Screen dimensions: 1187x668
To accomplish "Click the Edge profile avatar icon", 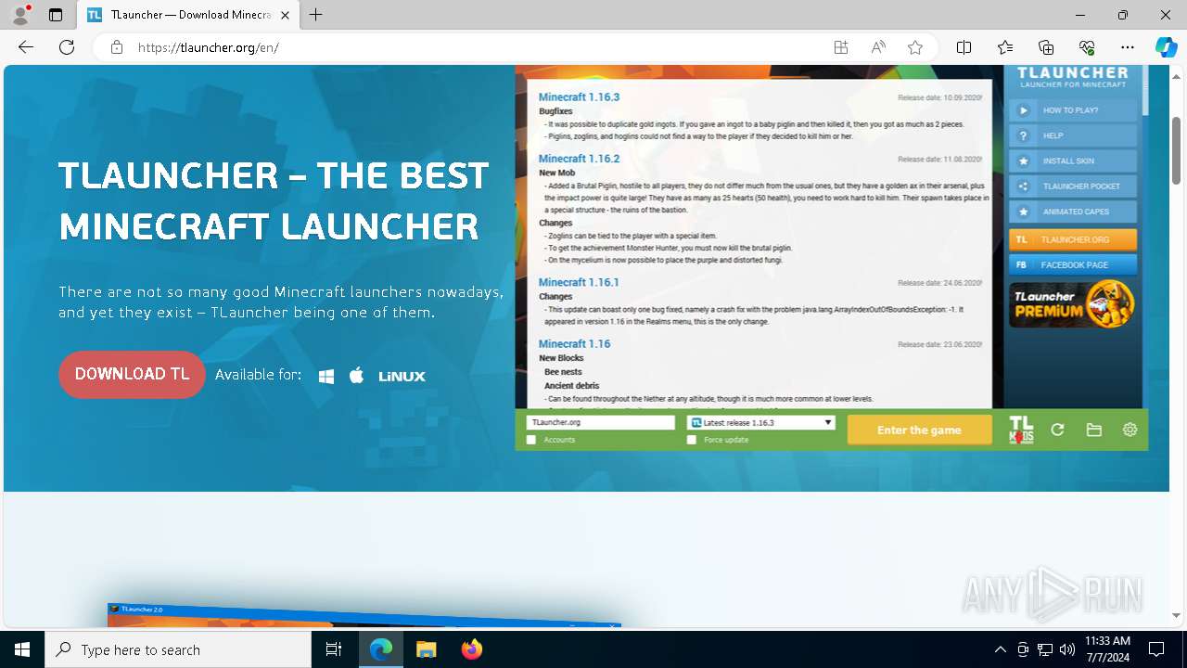I will (20, 15).
